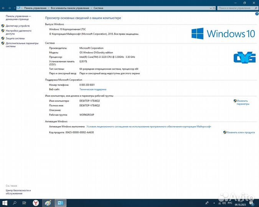Open the People icon in taskbar
The height and width of the screenshot is (207, 259).
click(207, 203)
